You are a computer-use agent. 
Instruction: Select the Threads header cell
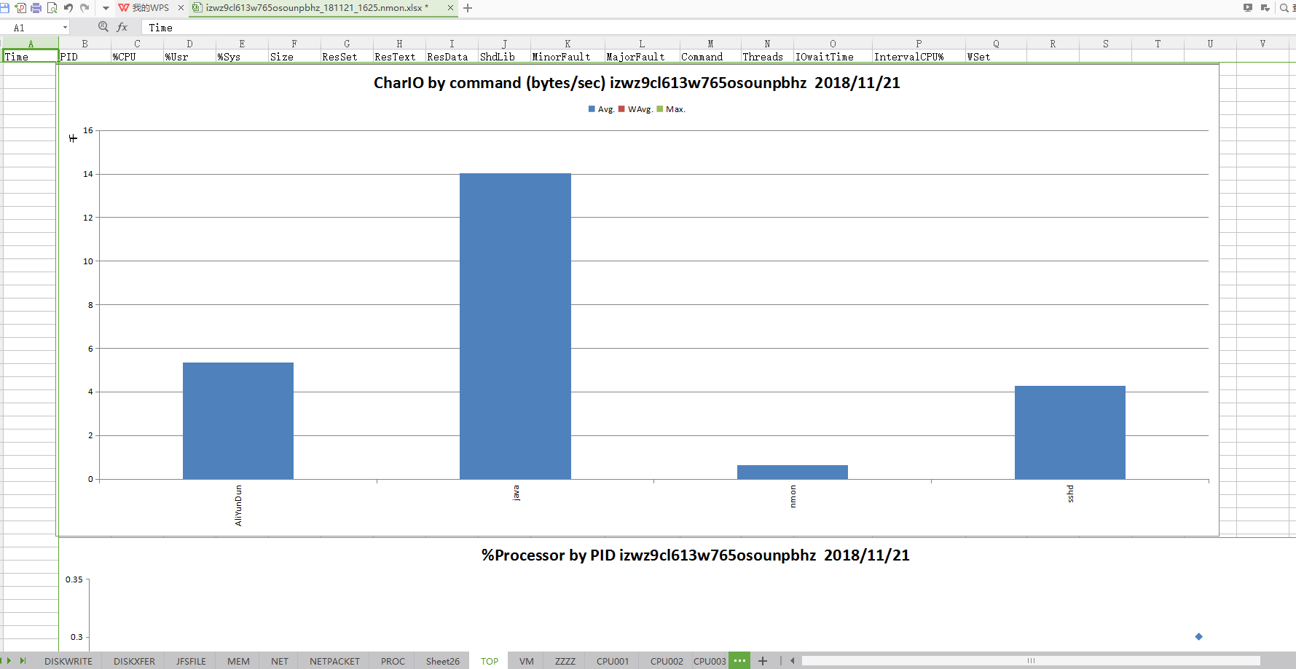(x=767, y=57)
